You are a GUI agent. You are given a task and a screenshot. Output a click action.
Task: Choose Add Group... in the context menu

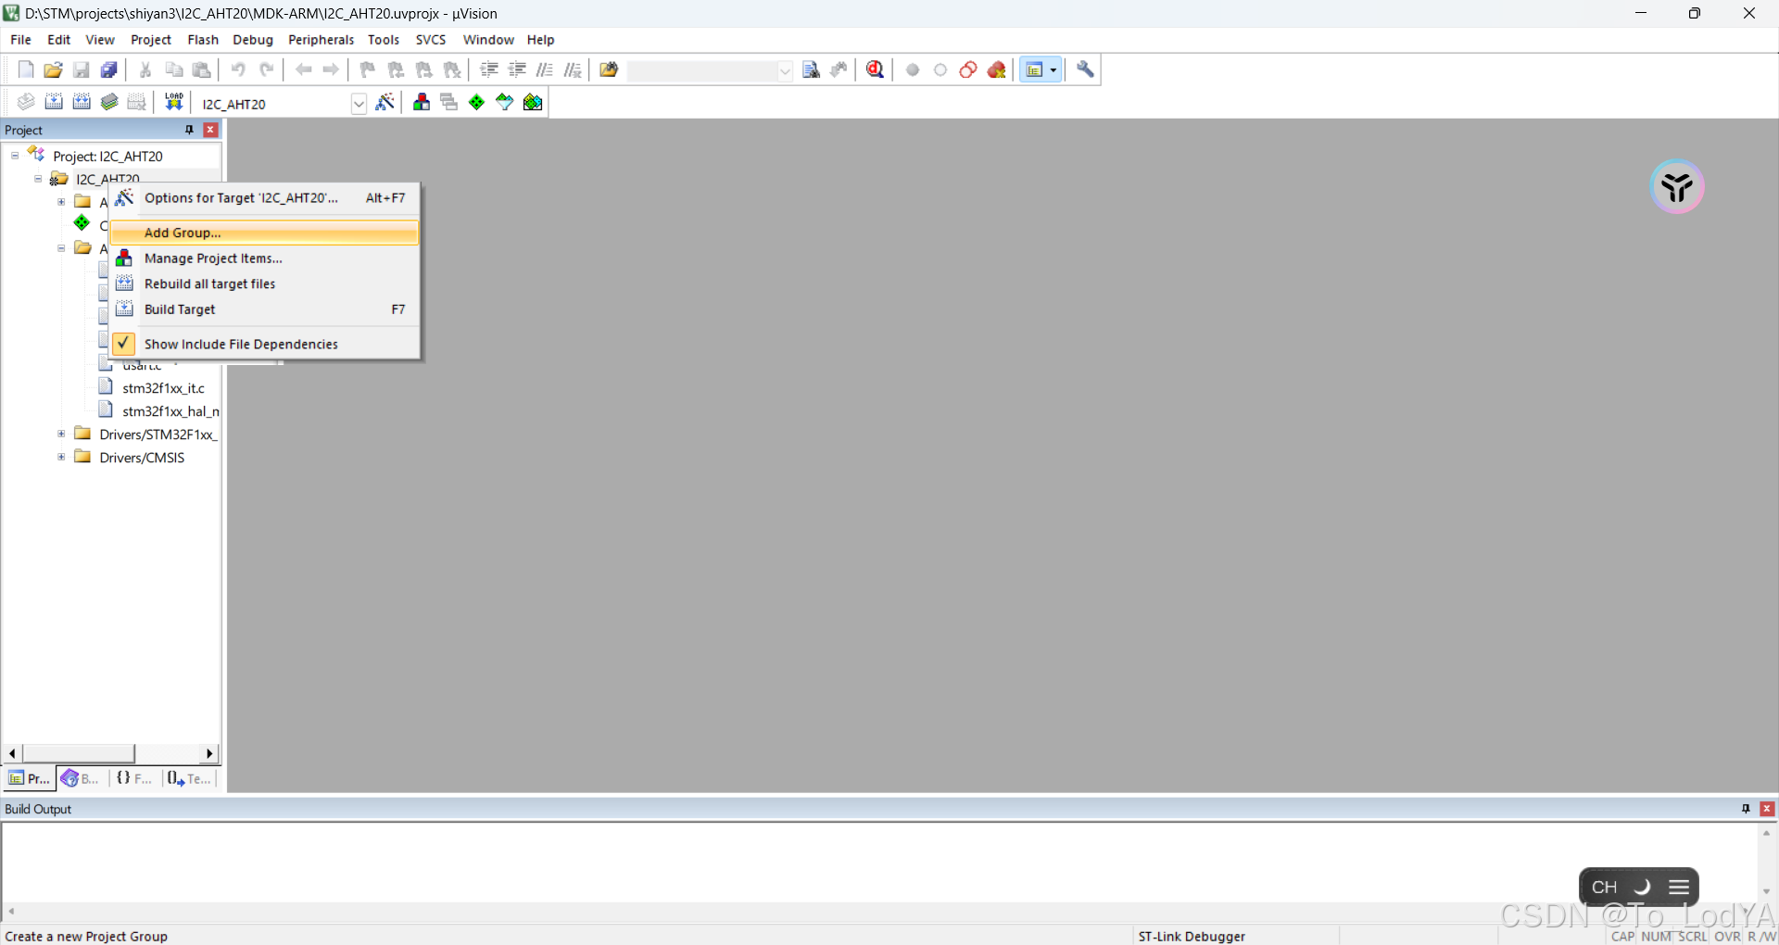(x=265, y=233)
